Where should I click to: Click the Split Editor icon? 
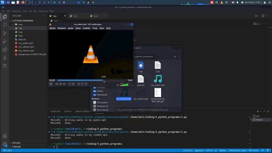263,16
